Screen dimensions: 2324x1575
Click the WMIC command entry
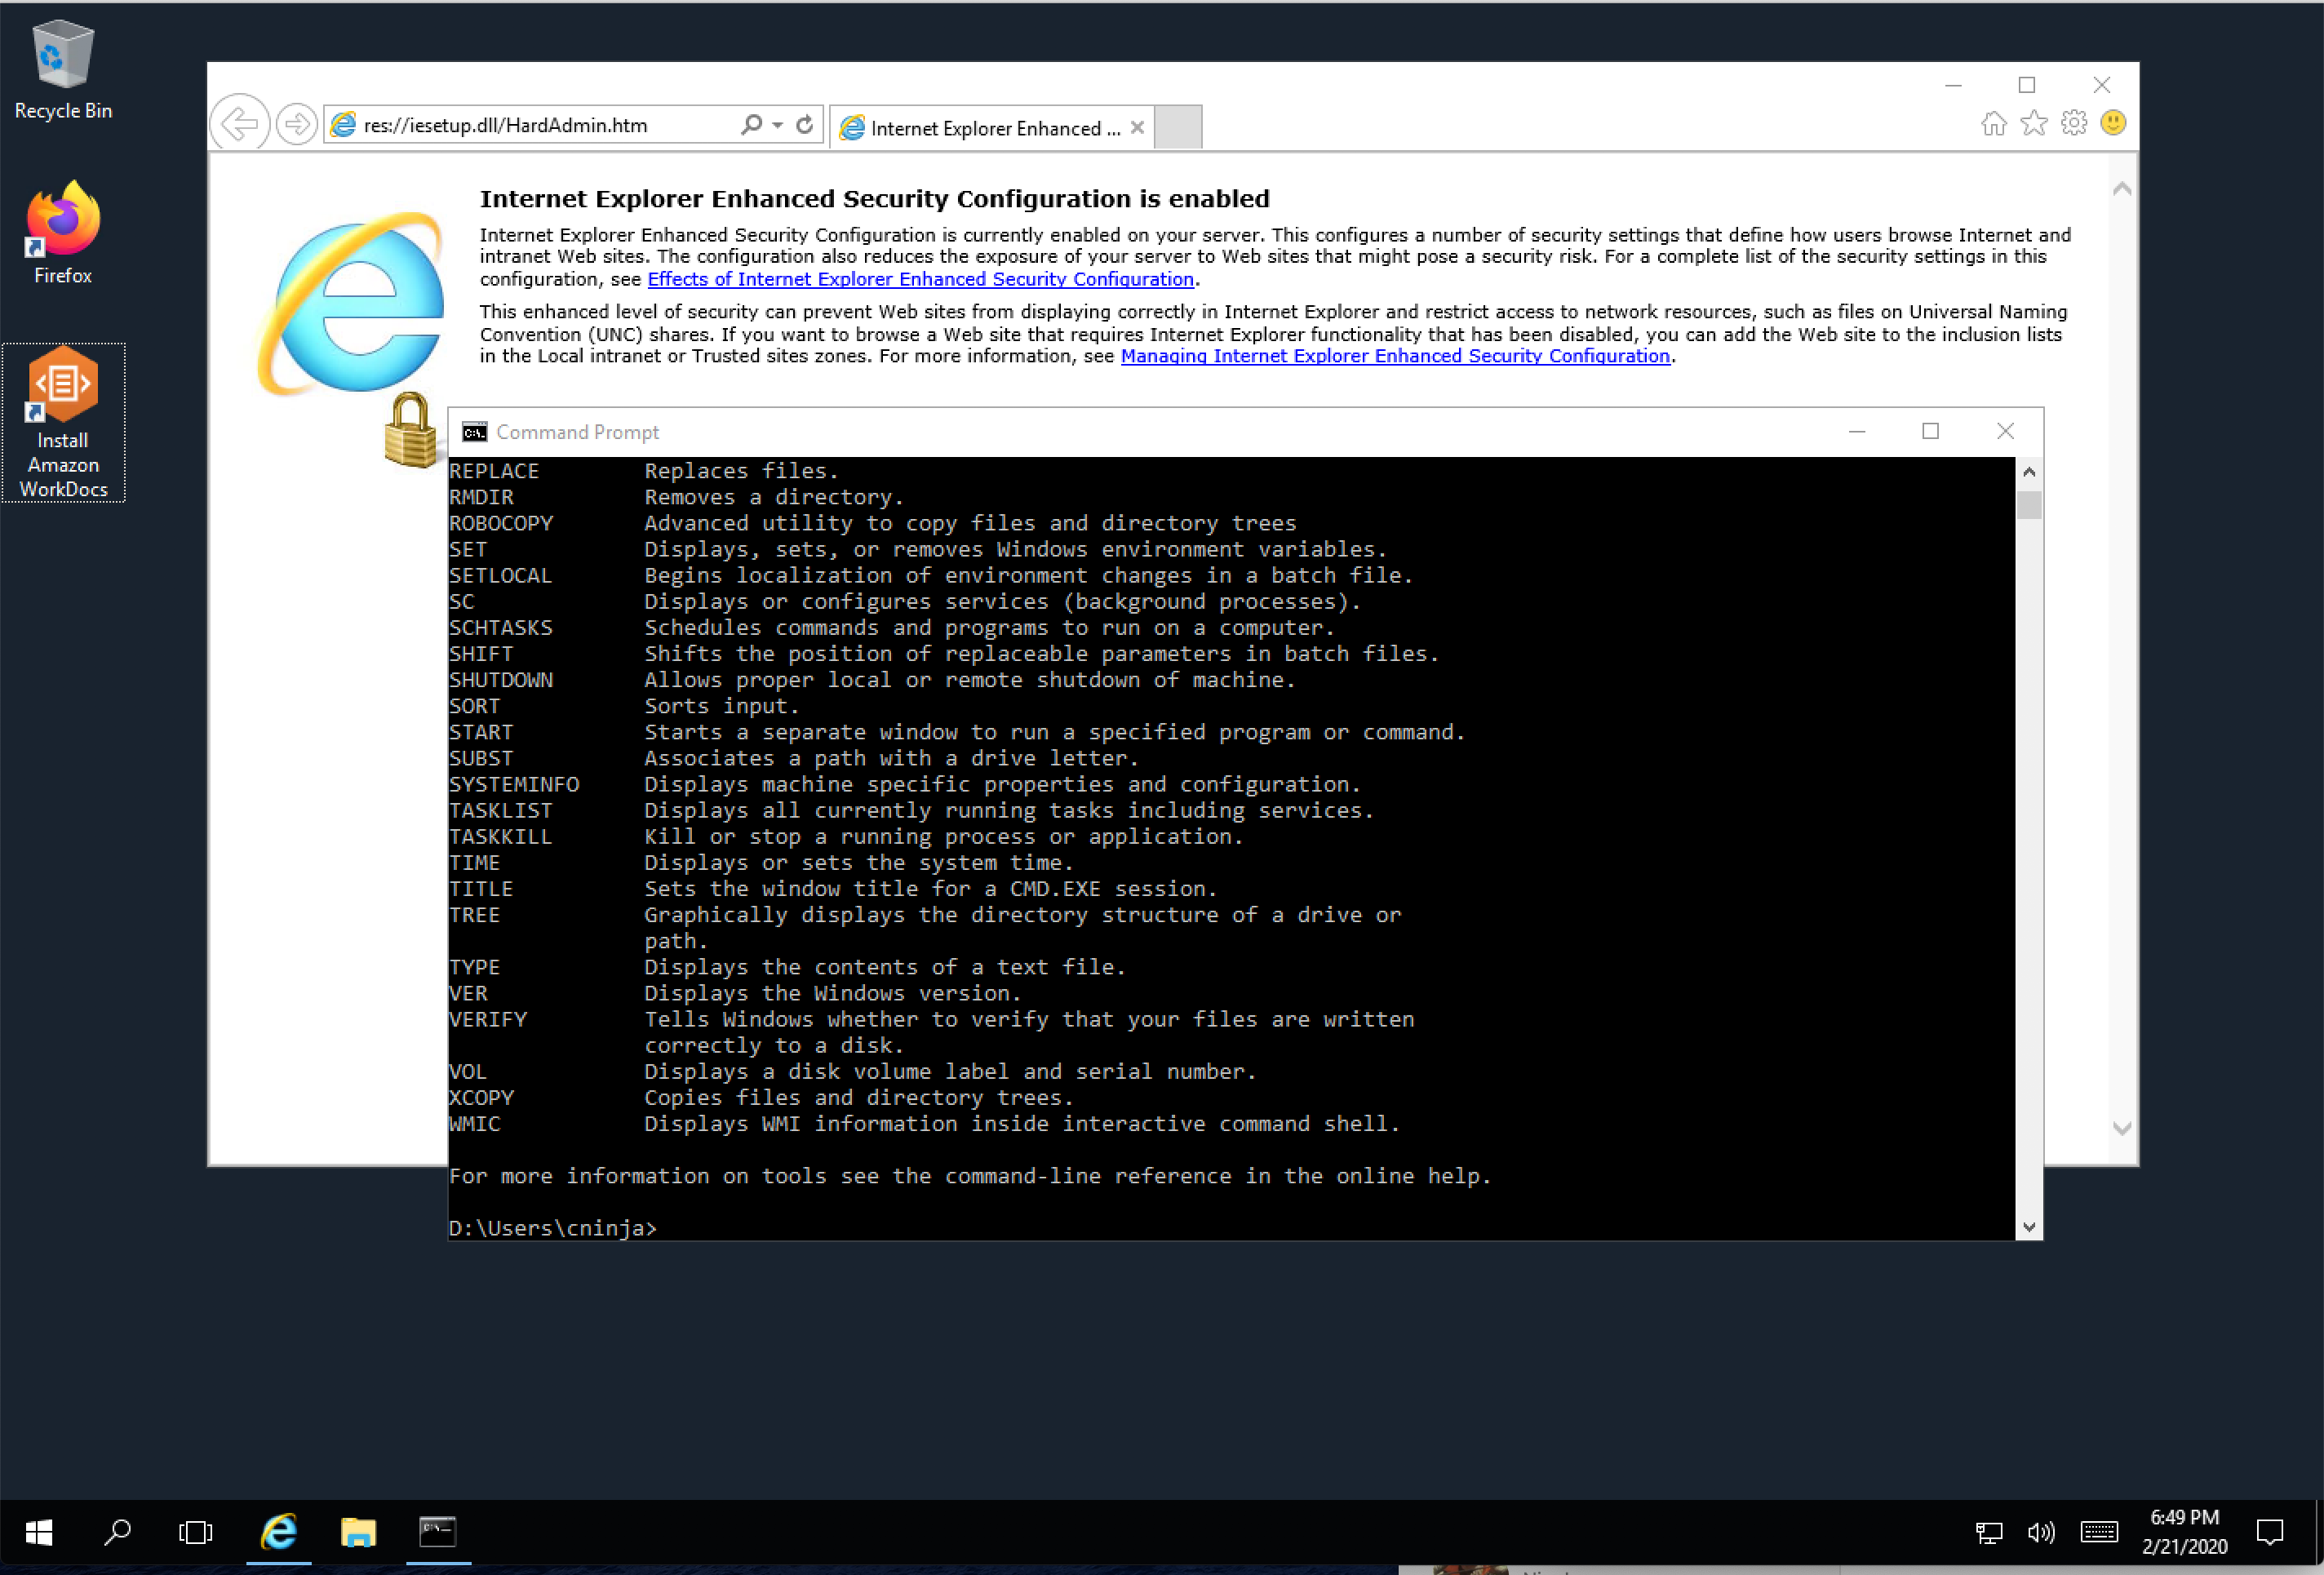coord(475,1123)
